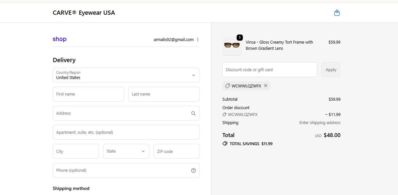
Task: Click the Shop logo
Action: tap(60, 39)
